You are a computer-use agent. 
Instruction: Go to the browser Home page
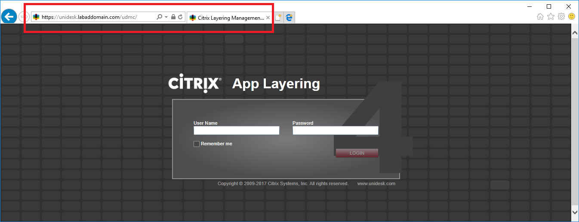[540, 17]
